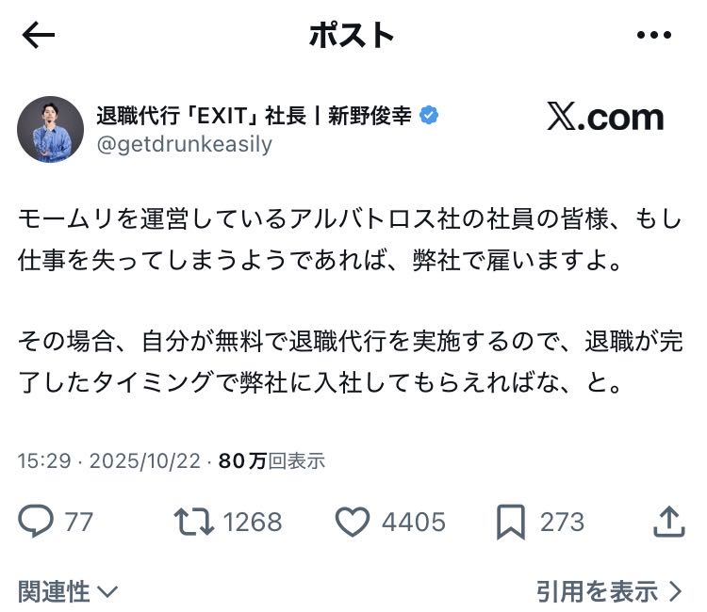The width and height of the screenshot is (707, 612).
Task: Expand the 関連性 sort dropdown
Action: tap(68, 591)
